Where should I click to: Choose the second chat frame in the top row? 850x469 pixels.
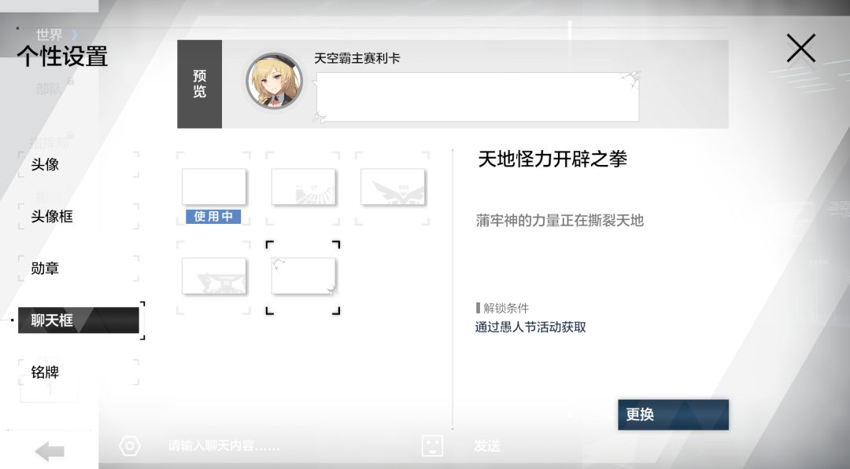[303, 187]
